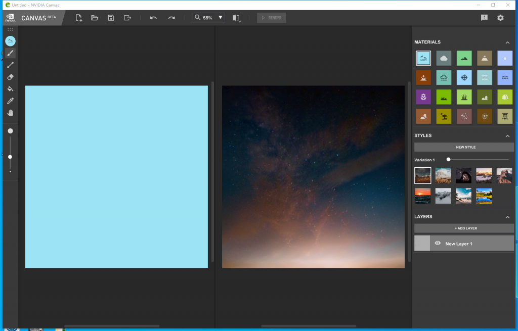The height and width of the screenshot is (331, 518).
Task: Click the New Style button
Action: pyautogui.click(x=464, y=147)
